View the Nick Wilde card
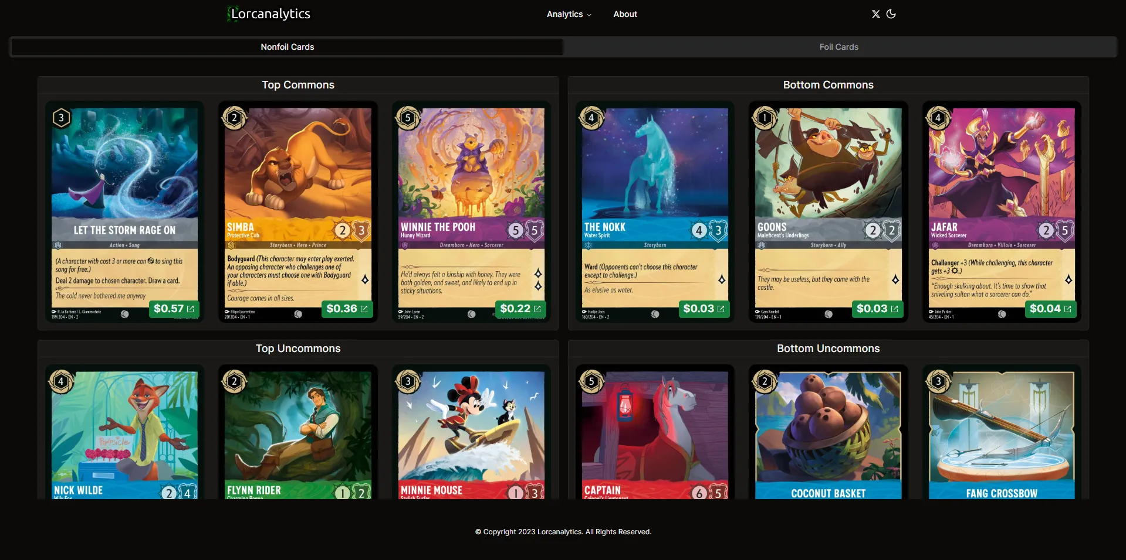Screen dimensions: 1126x560 point(124,432)
